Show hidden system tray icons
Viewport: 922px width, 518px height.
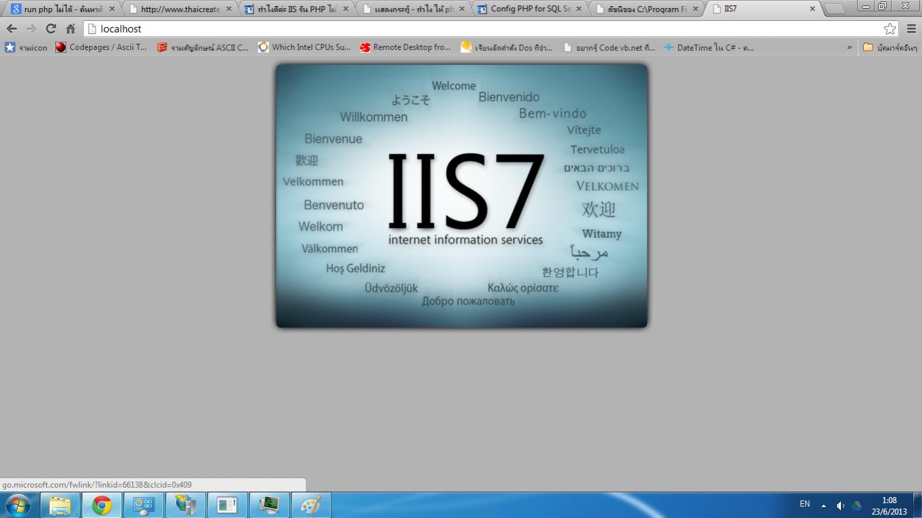click(823, 505)
